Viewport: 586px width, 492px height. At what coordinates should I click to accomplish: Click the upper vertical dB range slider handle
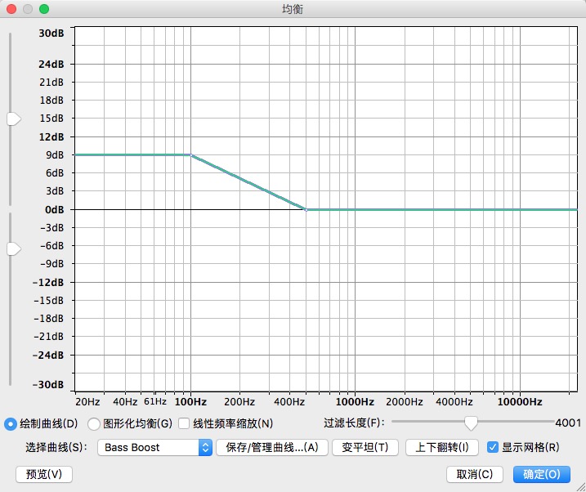13,119
